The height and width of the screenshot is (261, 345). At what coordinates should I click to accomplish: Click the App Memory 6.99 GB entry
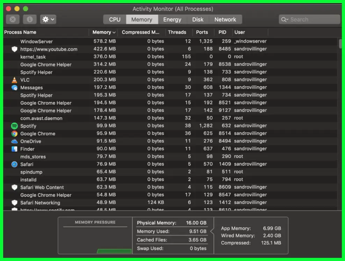click(251, 228)
